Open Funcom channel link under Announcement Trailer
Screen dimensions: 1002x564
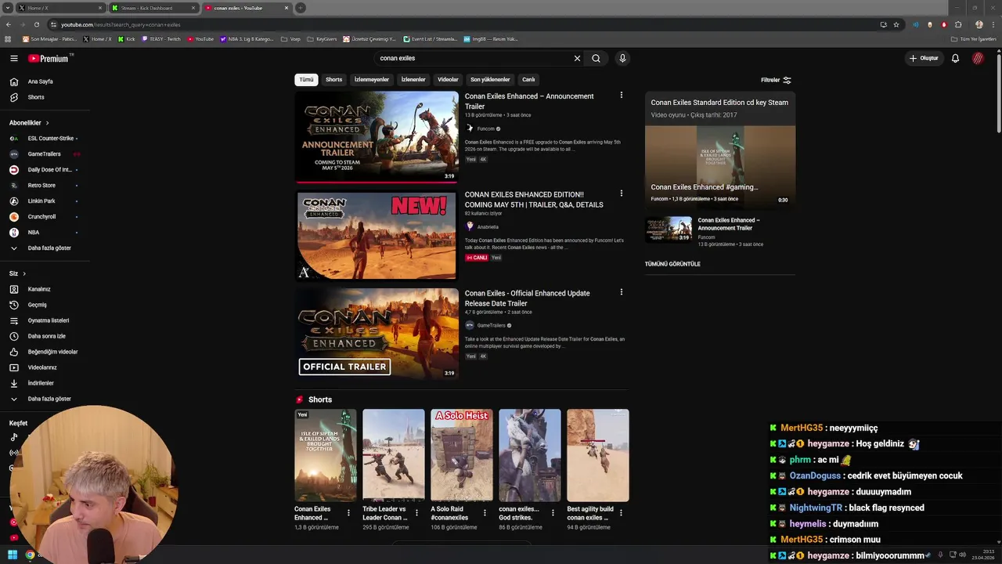click(485, 128)
